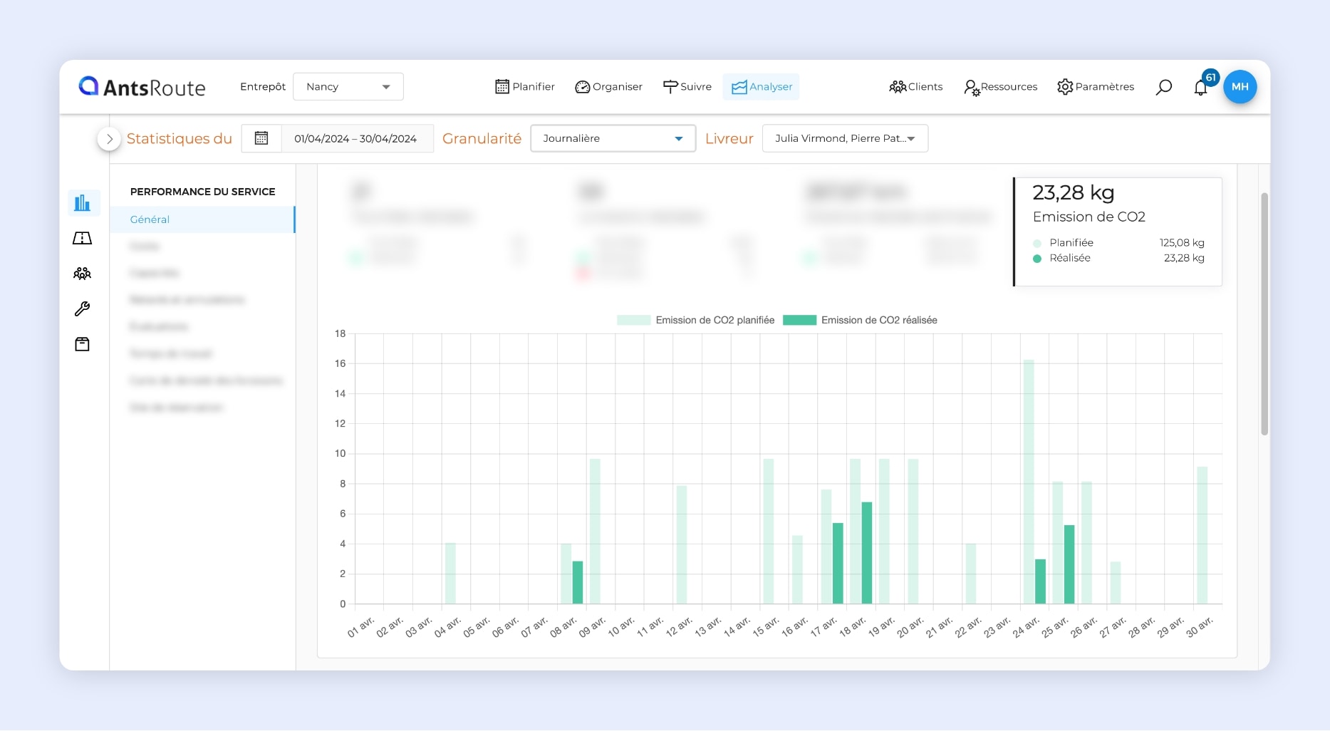Expand the Livreur driver selection dropdown
The width and height of the screenshot is (1330, 731).
point(845,138)
